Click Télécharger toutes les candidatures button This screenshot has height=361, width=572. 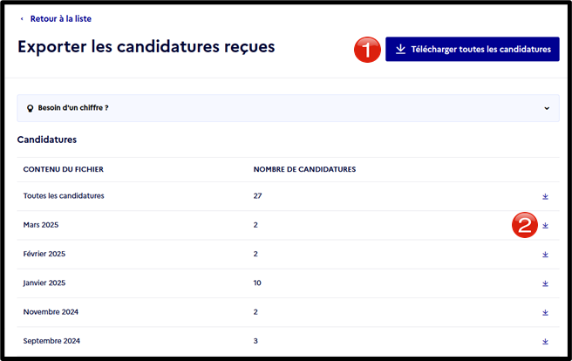tap(473, 49)
